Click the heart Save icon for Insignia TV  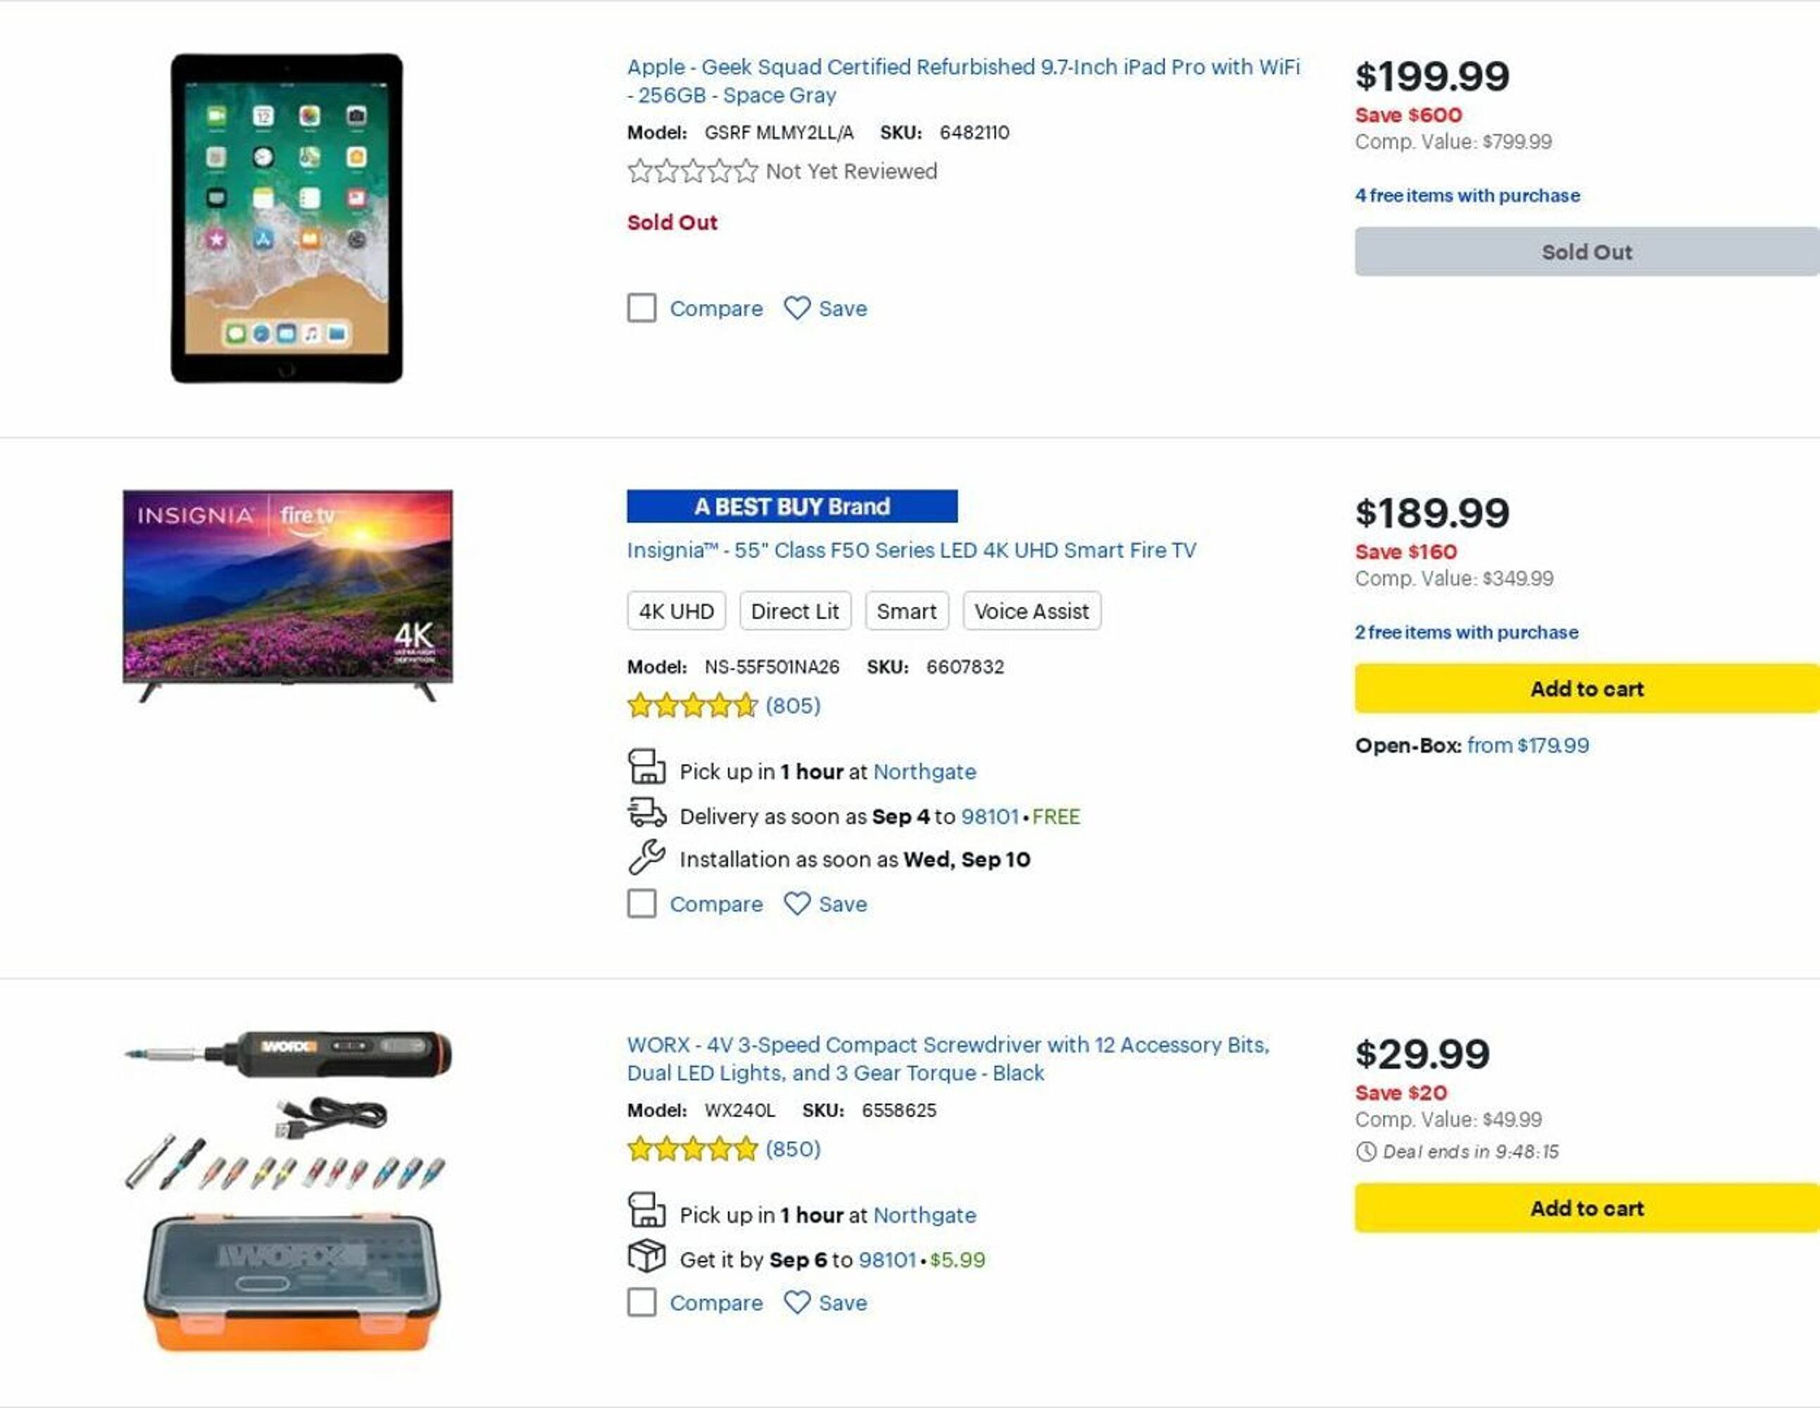[797, 904]
